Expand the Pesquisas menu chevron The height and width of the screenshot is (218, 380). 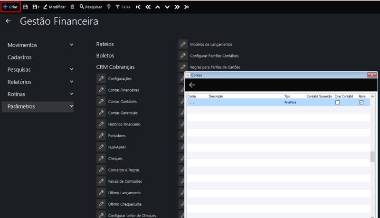coord(72,69)
